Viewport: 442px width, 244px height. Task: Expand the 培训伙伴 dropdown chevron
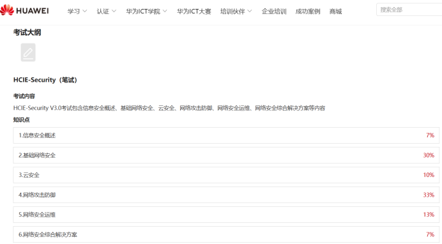point(250,11)
